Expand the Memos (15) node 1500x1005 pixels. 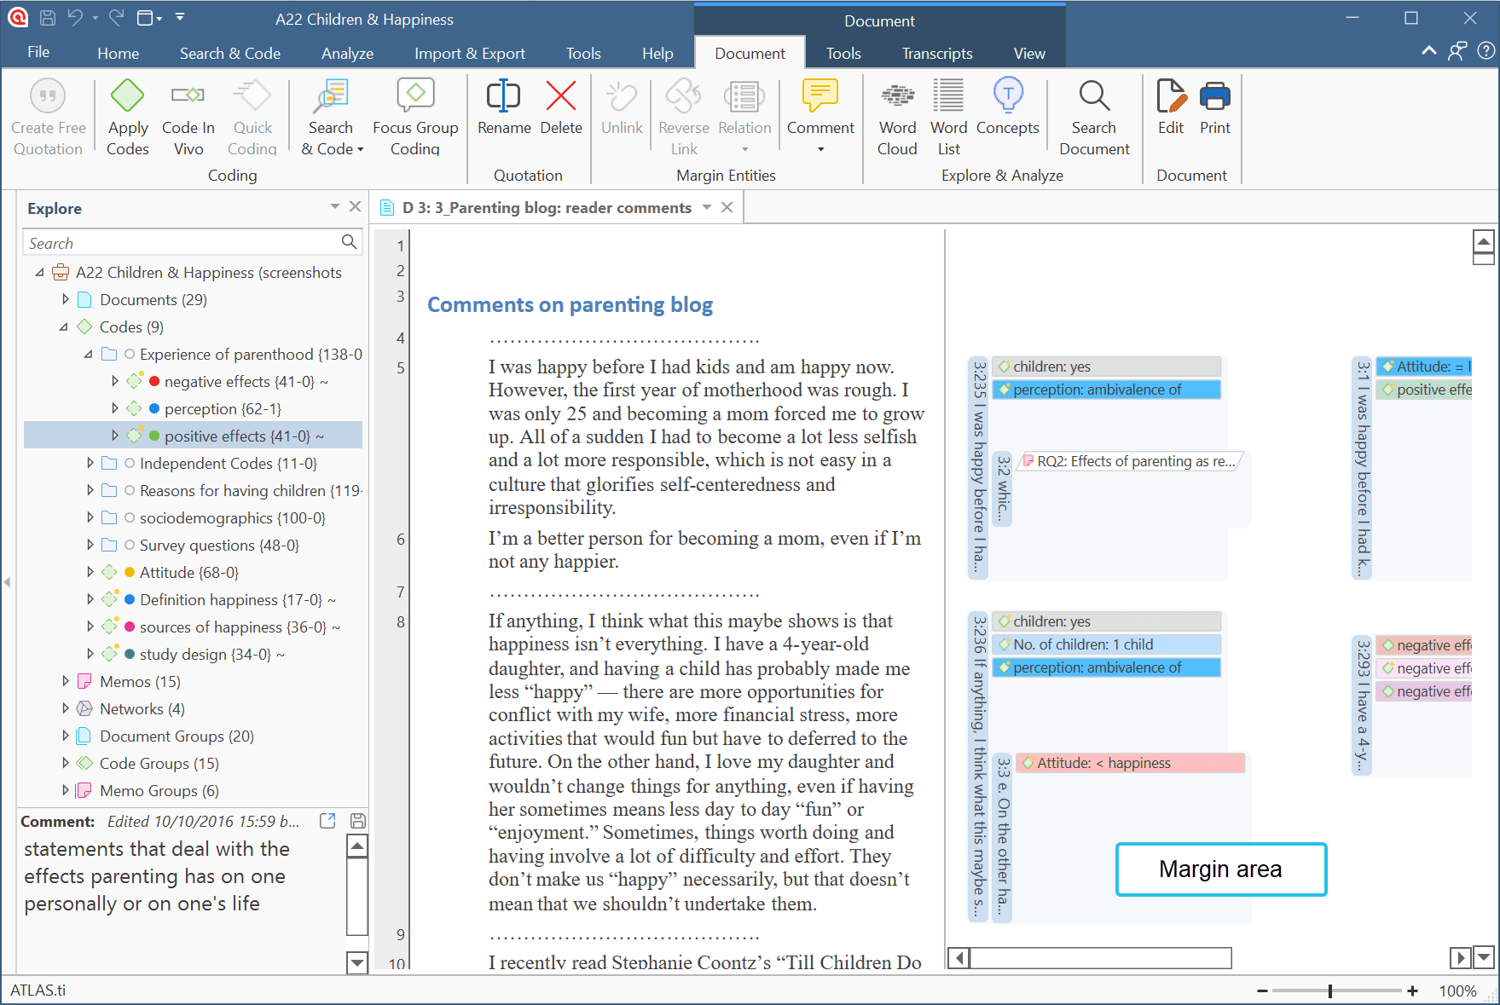coord(66,681)
